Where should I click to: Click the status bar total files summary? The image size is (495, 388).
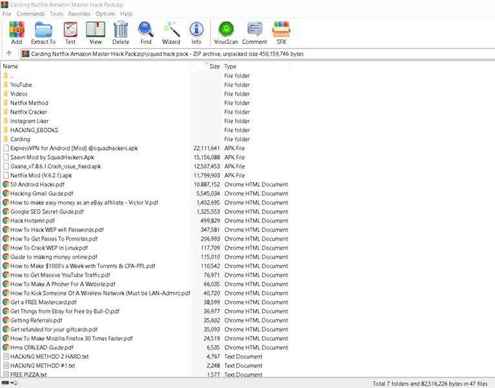tap(430, 383)
